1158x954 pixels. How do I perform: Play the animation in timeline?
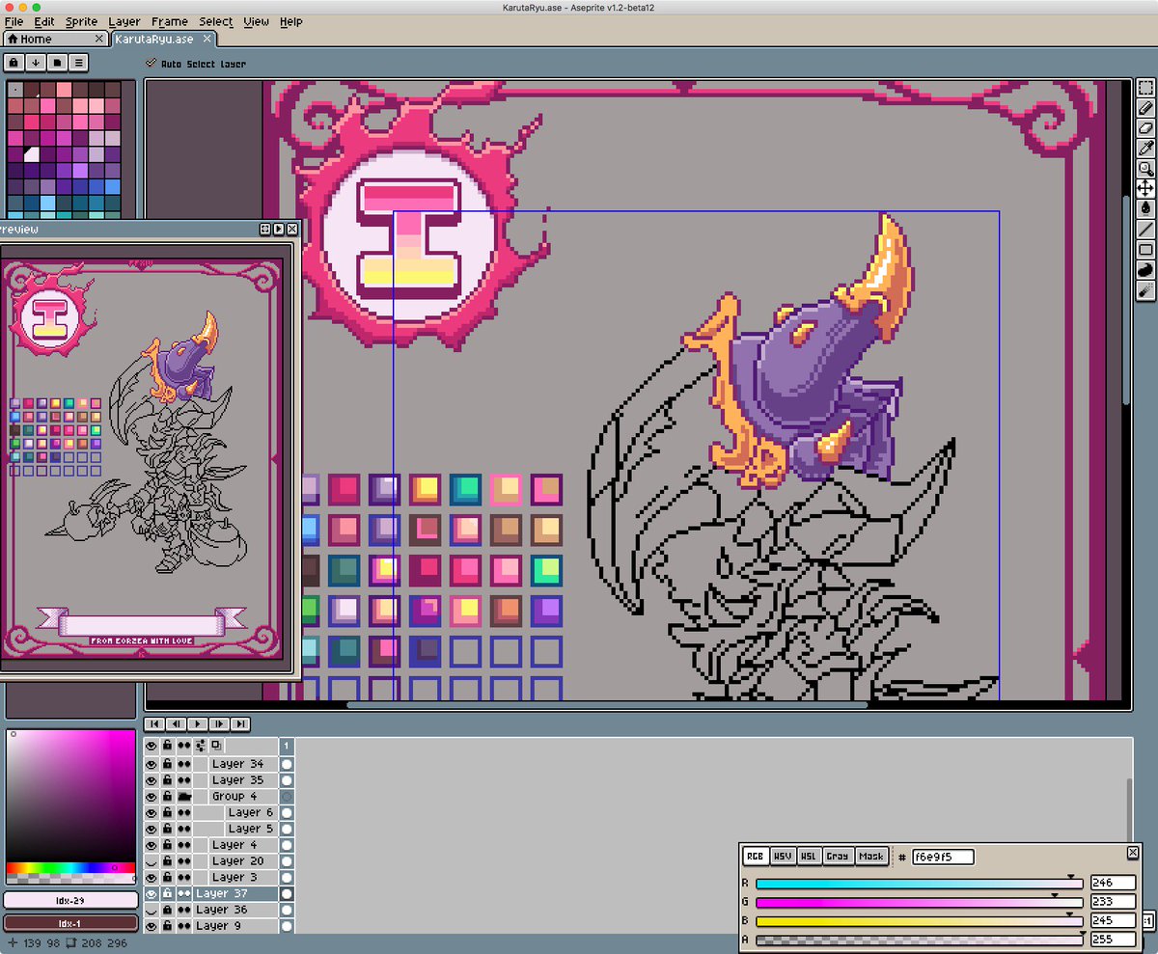pyautogui.click(x=197, y=723)
